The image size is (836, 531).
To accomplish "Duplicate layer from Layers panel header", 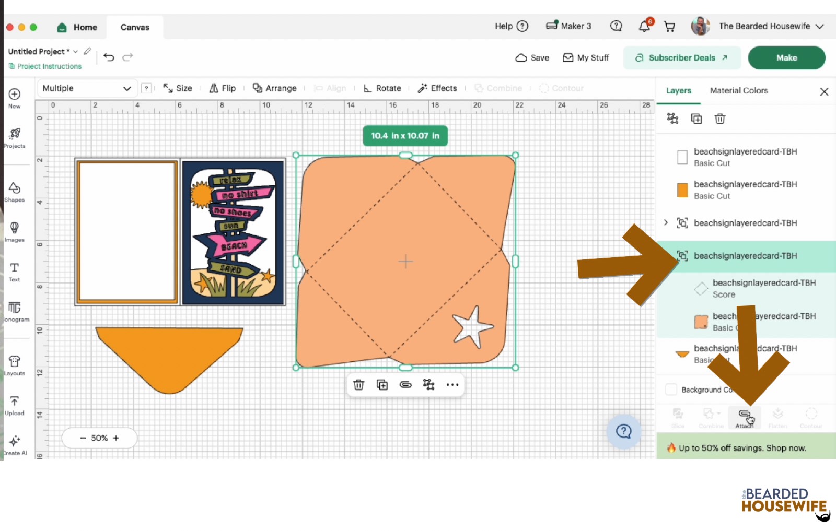I will pos(696,119).
